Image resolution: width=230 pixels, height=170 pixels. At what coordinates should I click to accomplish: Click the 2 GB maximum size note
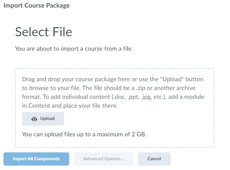pos(84,134)
